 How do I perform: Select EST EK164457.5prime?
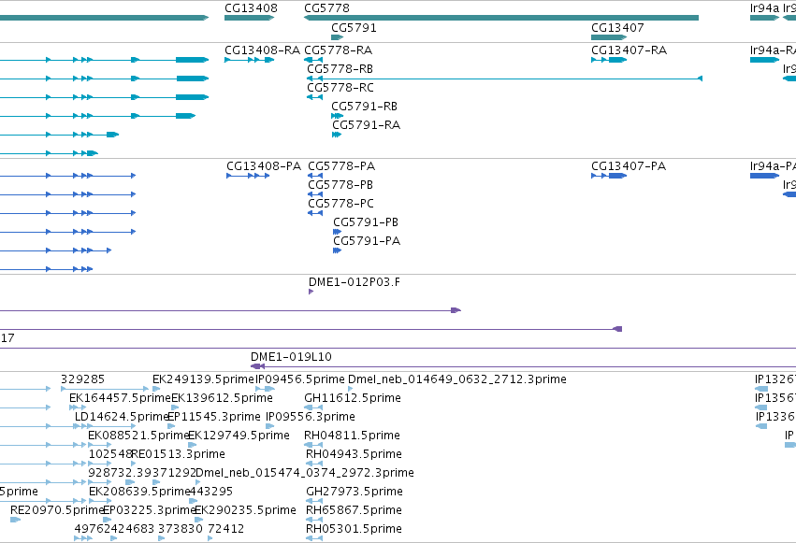click(x=120, y=398)
